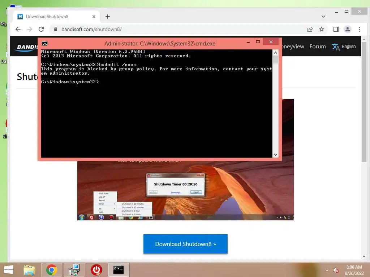Screen dimensions: 370x277
Task: Go back in Chrome using back arrow
Action: click(18, 29)
